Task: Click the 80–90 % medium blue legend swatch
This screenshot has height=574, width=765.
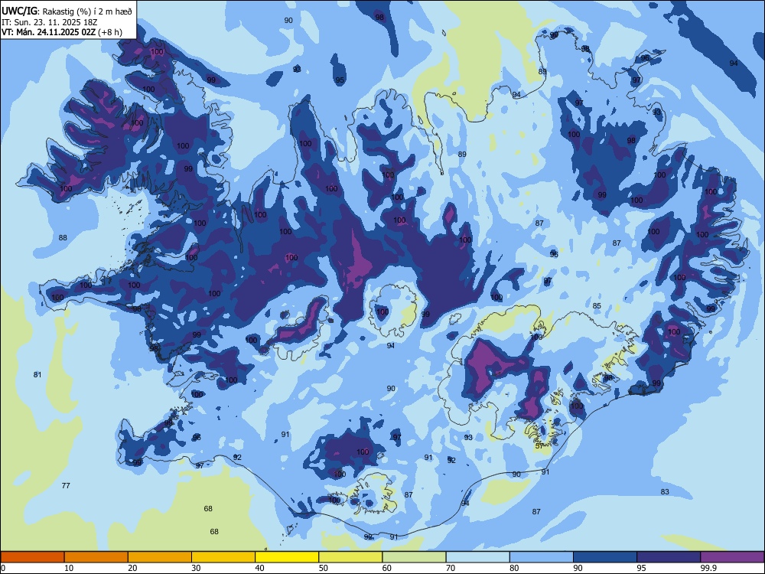Action: [x=542, y=557]
